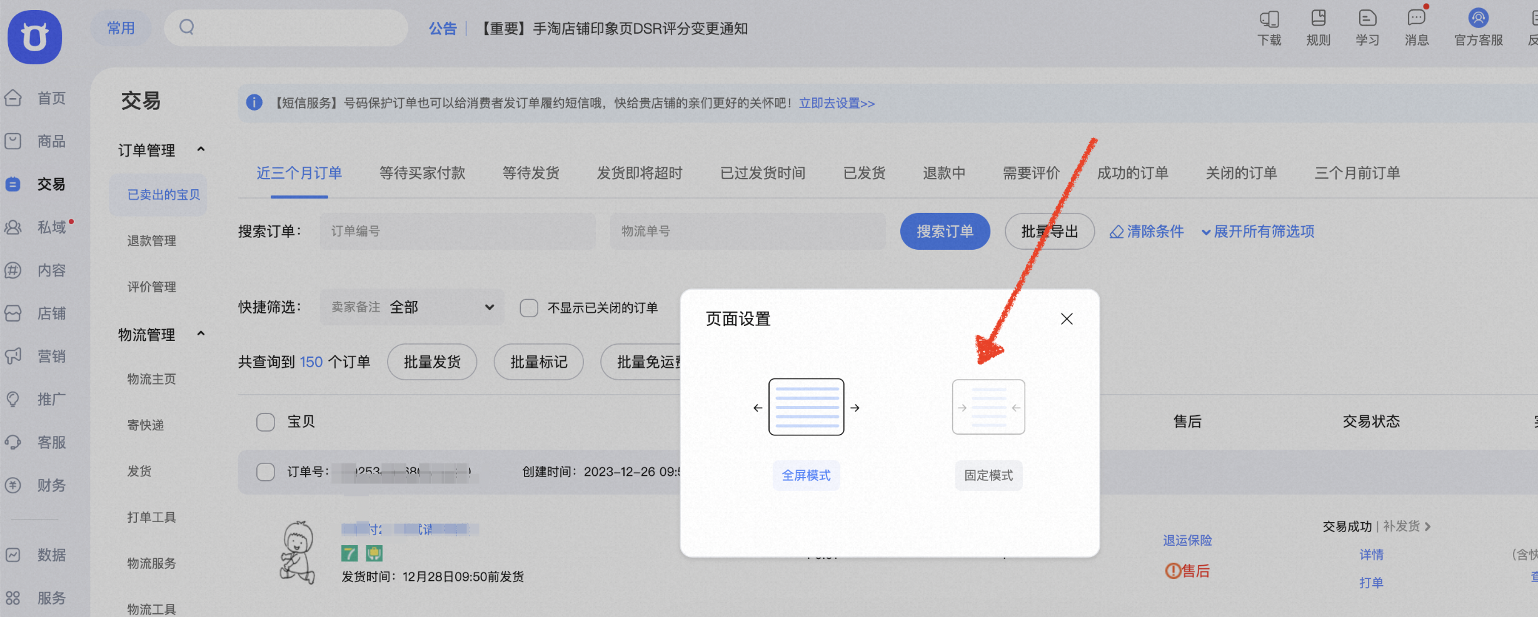This screenshot has height=617, width=1538.
Task: Check the 宝贝 select-all checkbox
Action: 266,422
